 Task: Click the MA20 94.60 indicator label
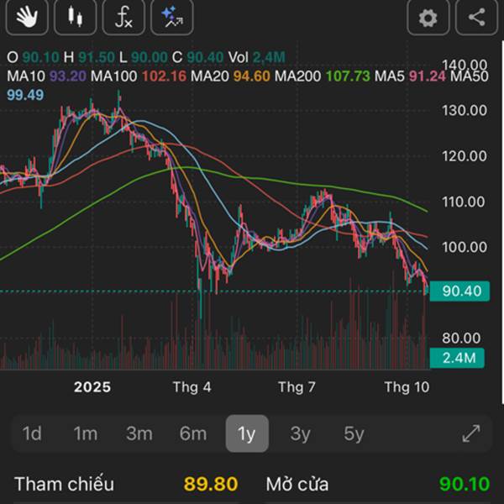pos(230,76)
